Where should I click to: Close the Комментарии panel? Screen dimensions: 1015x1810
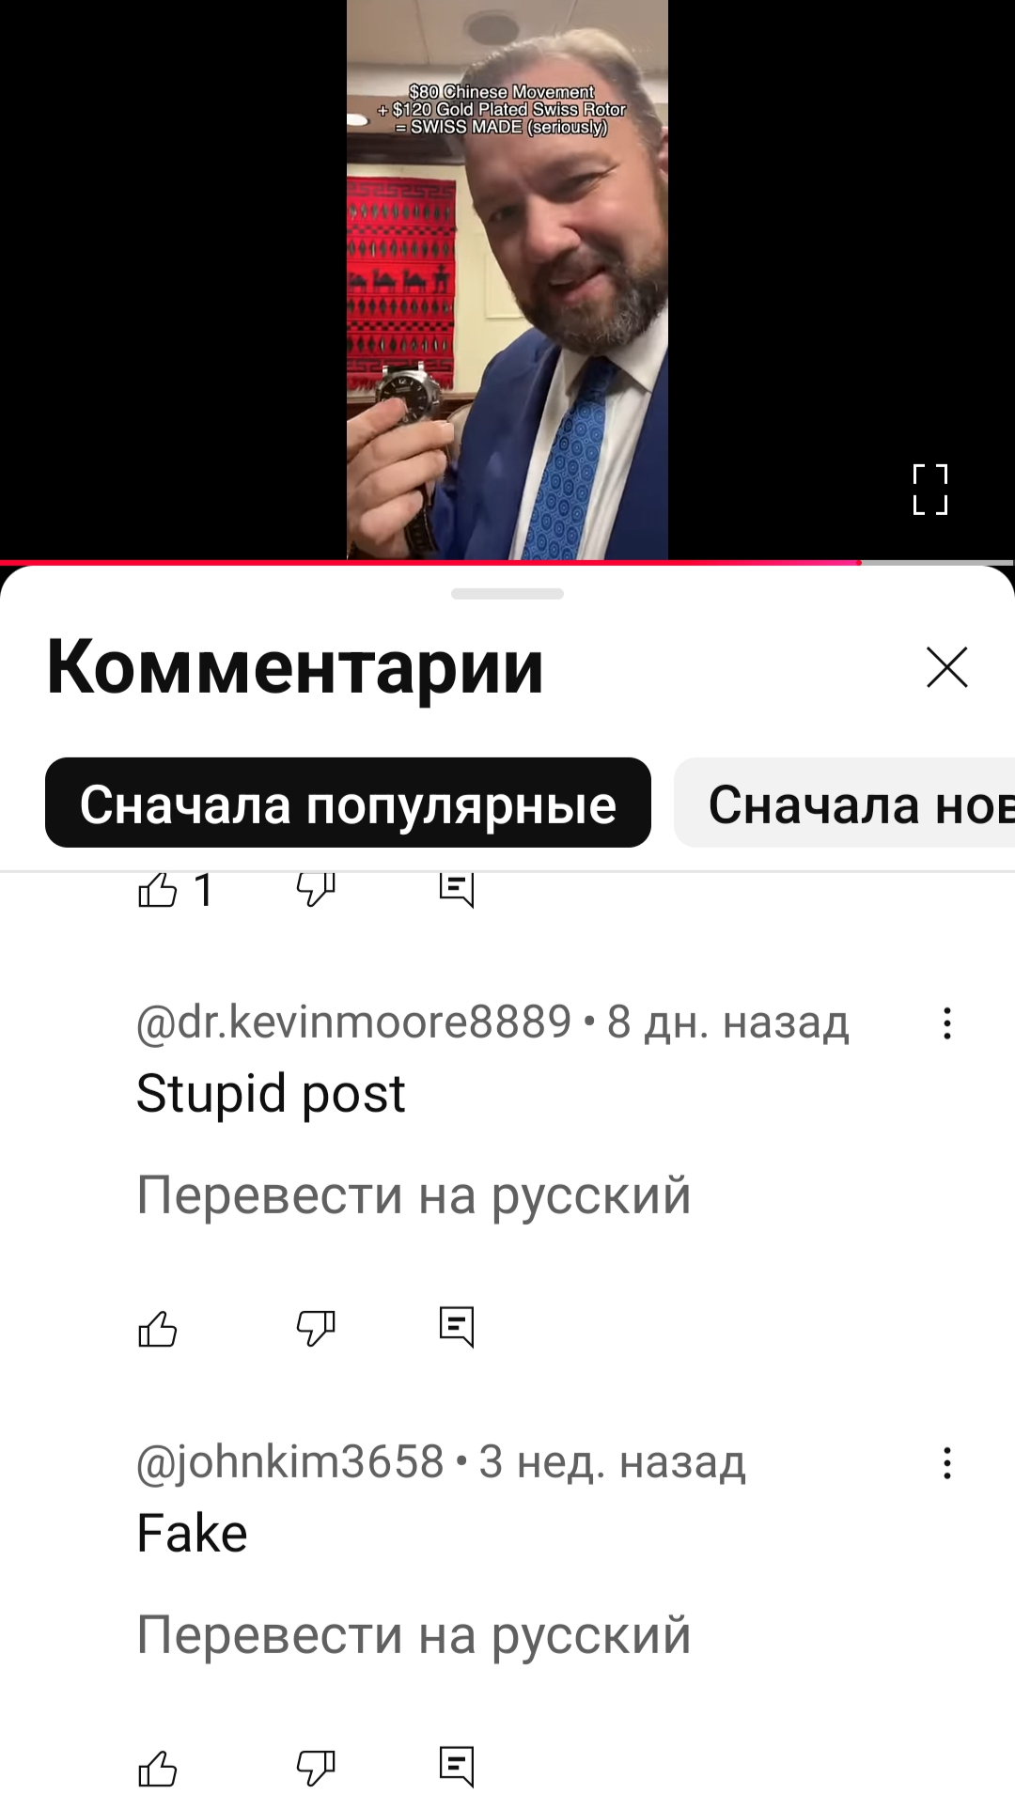(x=946, y=667)
